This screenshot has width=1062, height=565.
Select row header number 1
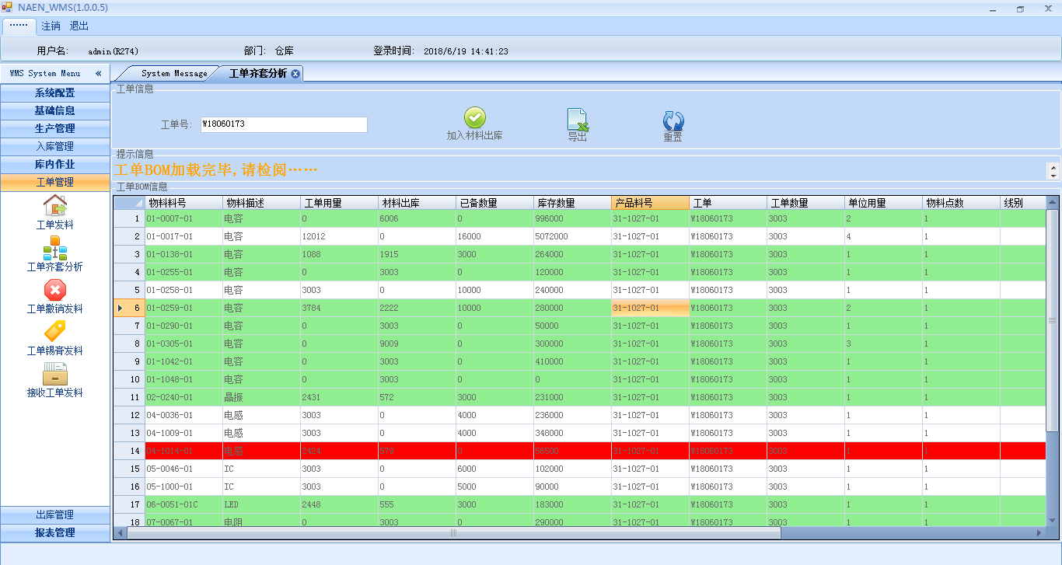[x=129, y=218]
